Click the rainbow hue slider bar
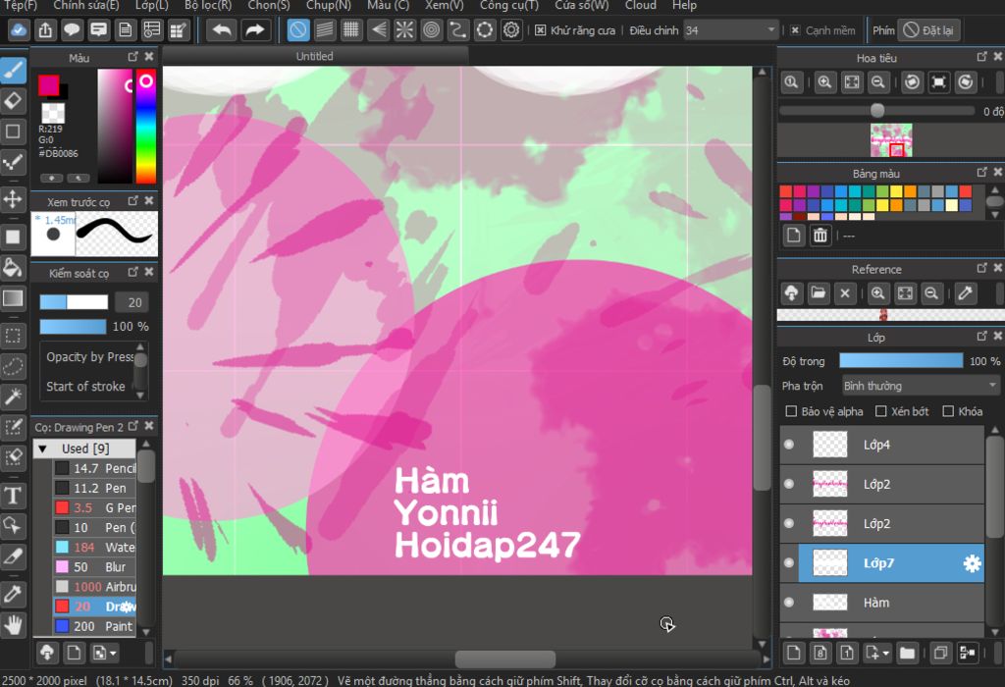This screenshot has width=1005, height=687. click(x=146, y=127)
